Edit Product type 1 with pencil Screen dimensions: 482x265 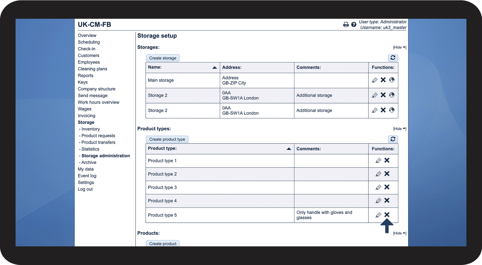(378, 160)
